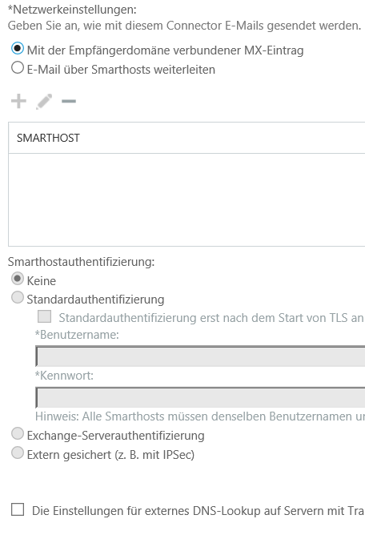Check the externes DNS-Lookup settings checkbox
The height and width of the screenshot is (535, 365).
[18, 509]
